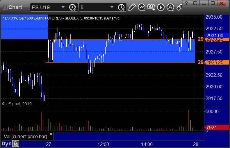Click the 2925.25 orange price label

(x=217, y=62)
